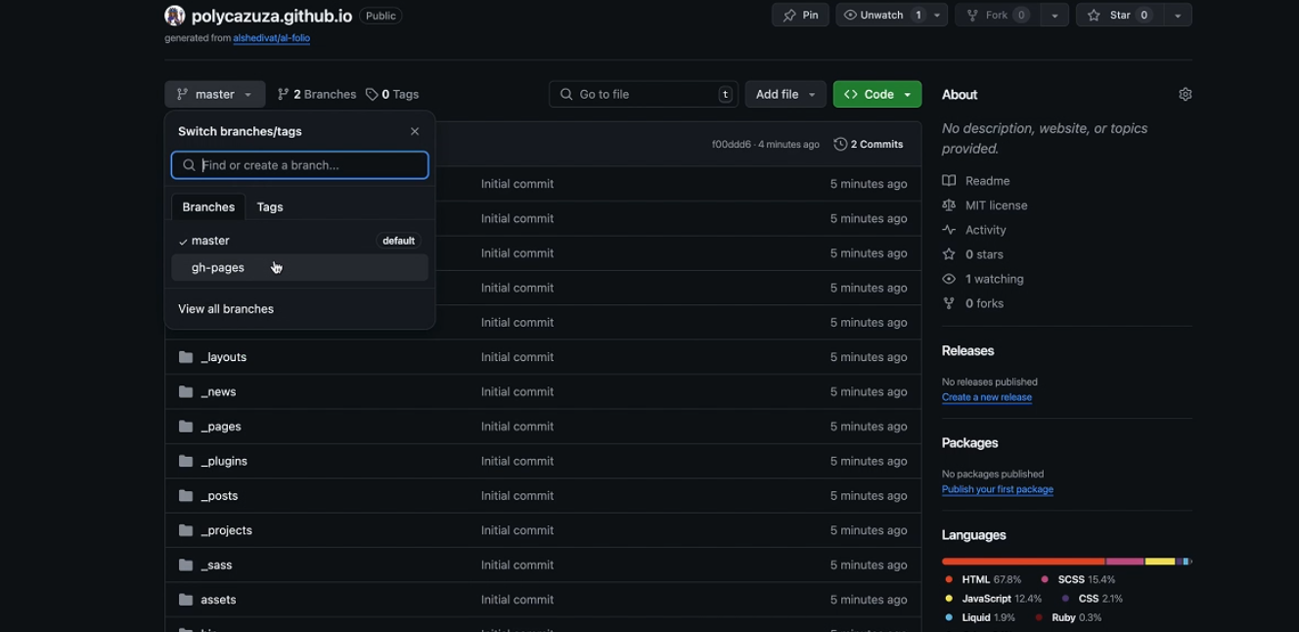
Task: Open the Releases heading link
Action: coord(967,351)
